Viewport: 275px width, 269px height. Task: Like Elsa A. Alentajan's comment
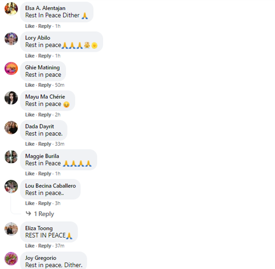pyautogui.click(x=30, y=26)
